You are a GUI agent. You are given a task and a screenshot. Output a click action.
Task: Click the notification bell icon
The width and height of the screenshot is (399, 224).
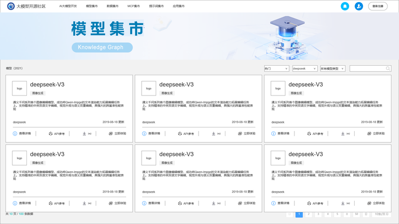click(345, 6)
